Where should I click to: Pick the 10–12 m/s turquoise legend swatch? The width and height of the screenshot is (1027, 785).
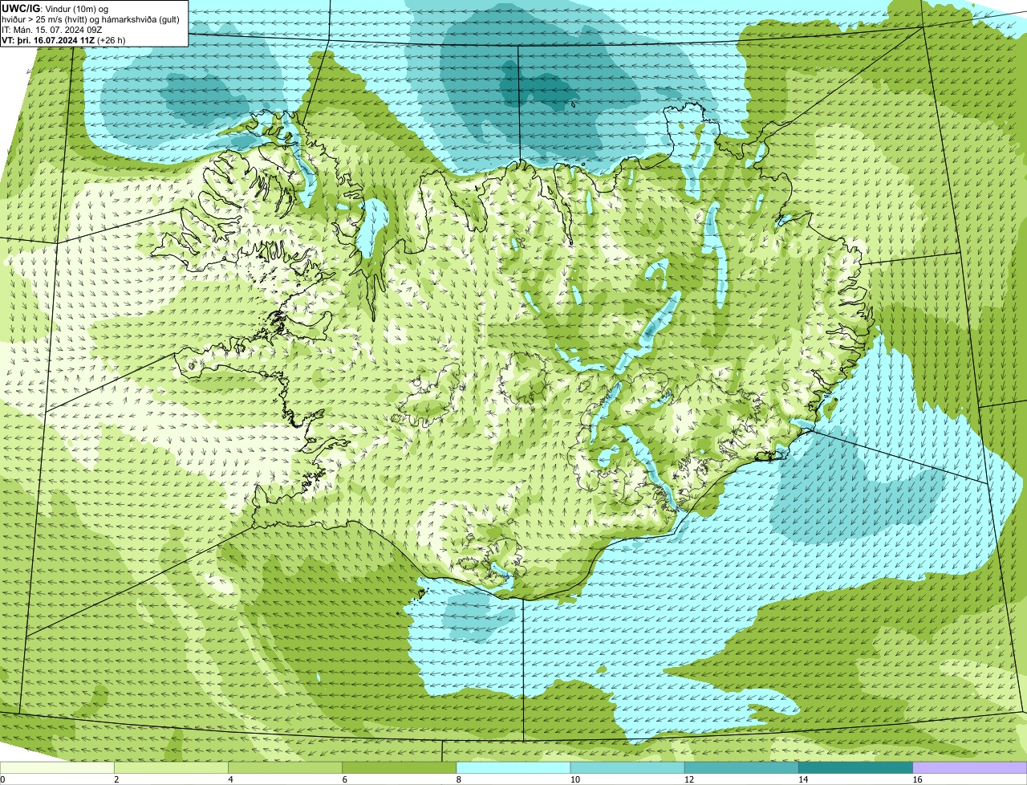point(627,767)
